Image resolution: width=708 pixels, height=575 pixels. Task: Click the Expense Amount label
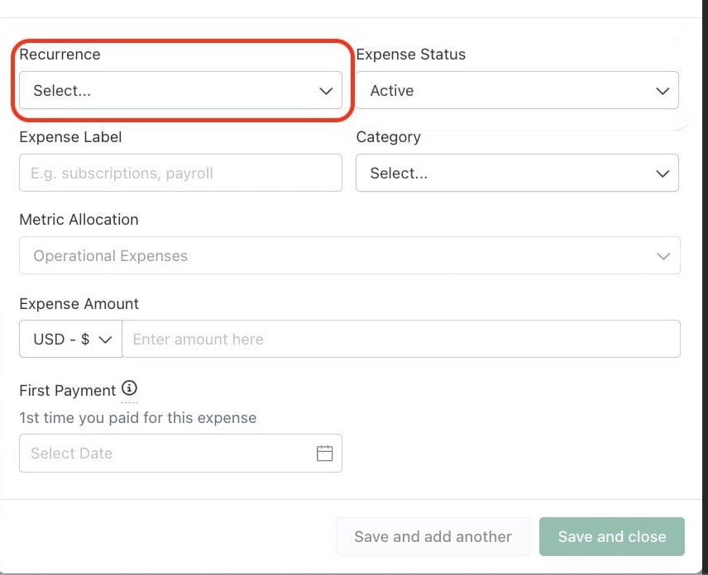click(79, 304)
